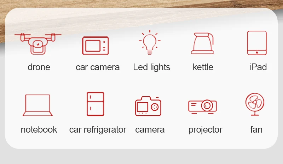This screenshot has width=283, height=164.
Task: Click the "projector" text label
Action: click(205, 130)
